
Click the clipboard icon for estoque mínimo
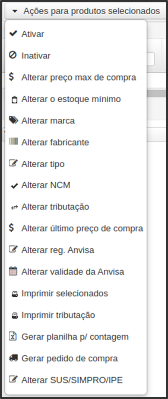pos(15,100)
